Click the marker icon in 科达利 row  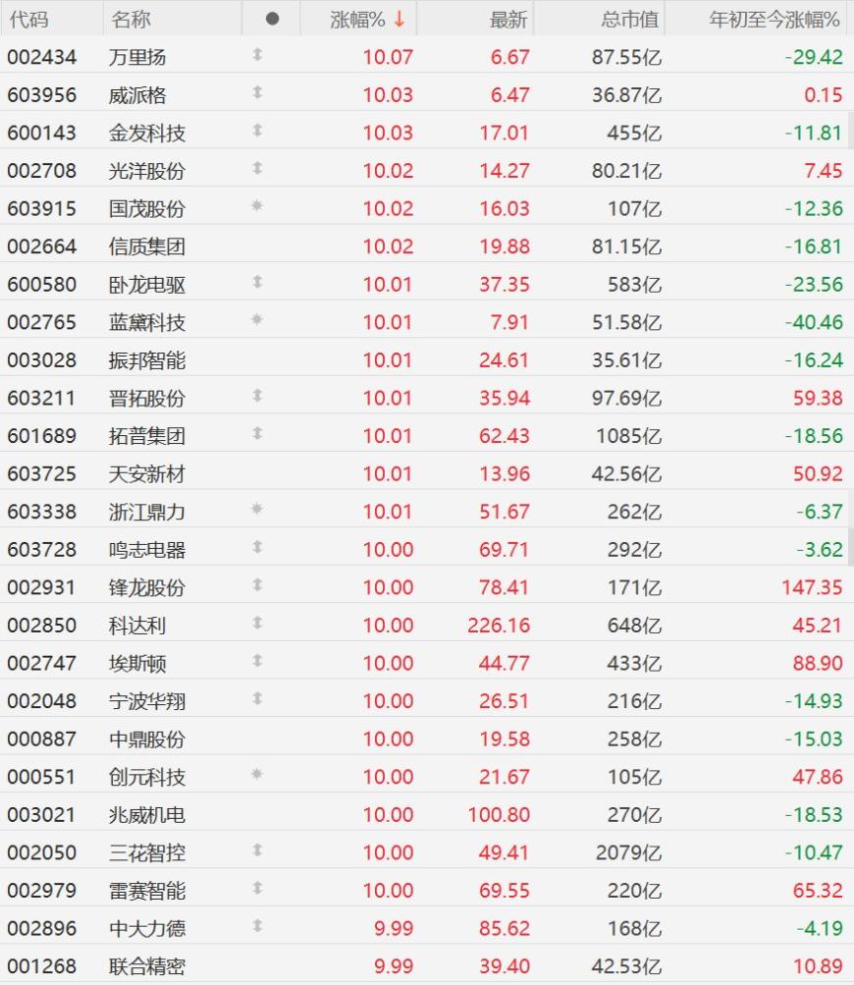coord(257,623)
